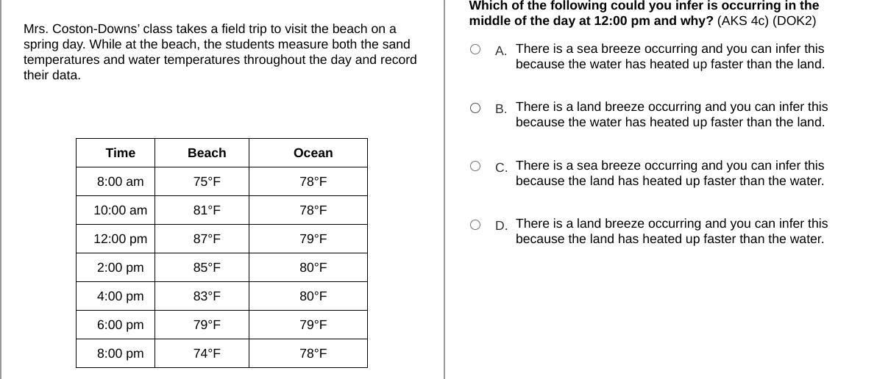Image resolution: width=877 pixels, height=379 pixels.
Task: Click the 12:00 pm time cell
Action: coord(116,239)
